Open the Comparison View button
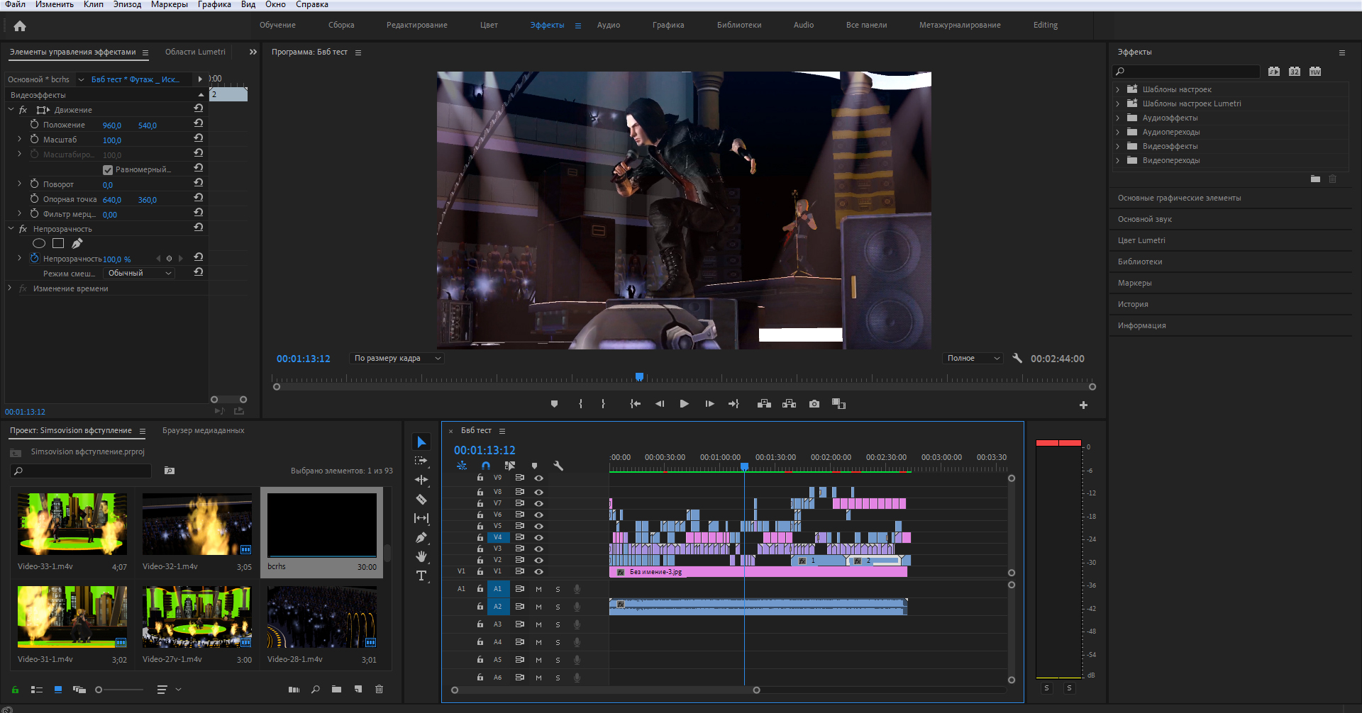This screenshot has width=1362, height=713. [x=838, y=404]
